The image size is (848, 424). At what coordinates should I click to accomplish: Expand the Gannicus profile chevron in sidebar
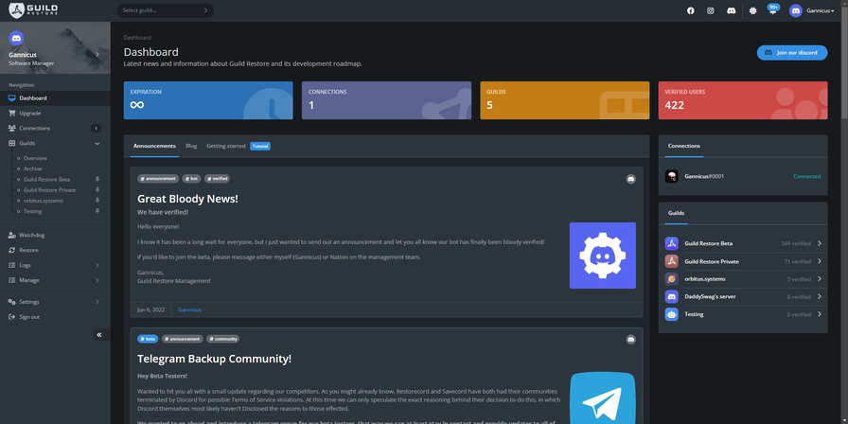click(x=97, y=54)
